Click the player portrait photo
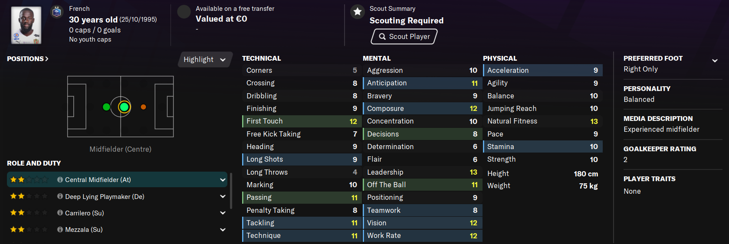This screenshot has width=729, height=244. click(26, 25)
